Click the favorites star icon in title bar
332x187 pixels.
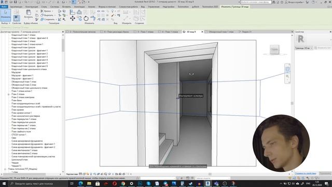point(282,2)
